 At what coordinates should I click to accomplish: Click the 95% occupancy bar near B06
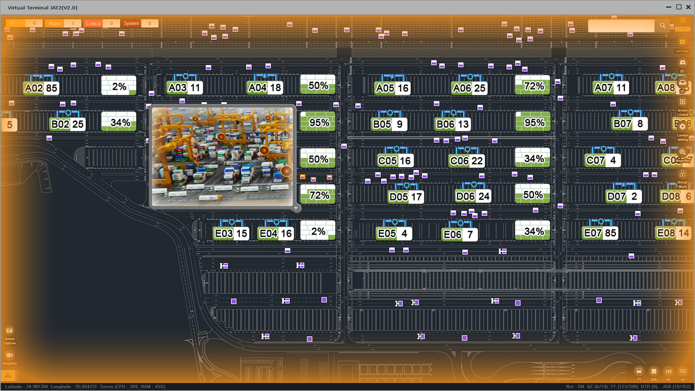click(532, 122)
